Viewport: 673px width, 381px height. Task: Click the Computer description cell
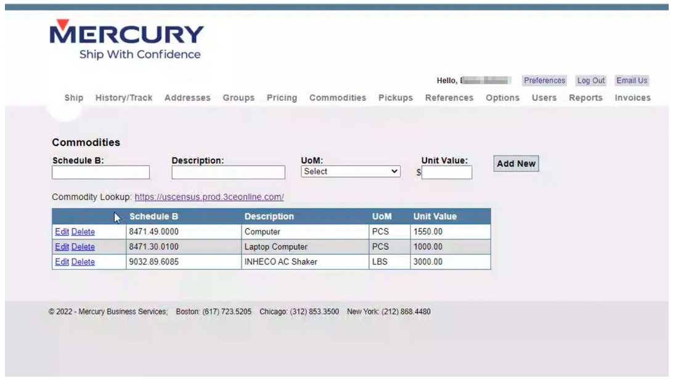[305, 232]
